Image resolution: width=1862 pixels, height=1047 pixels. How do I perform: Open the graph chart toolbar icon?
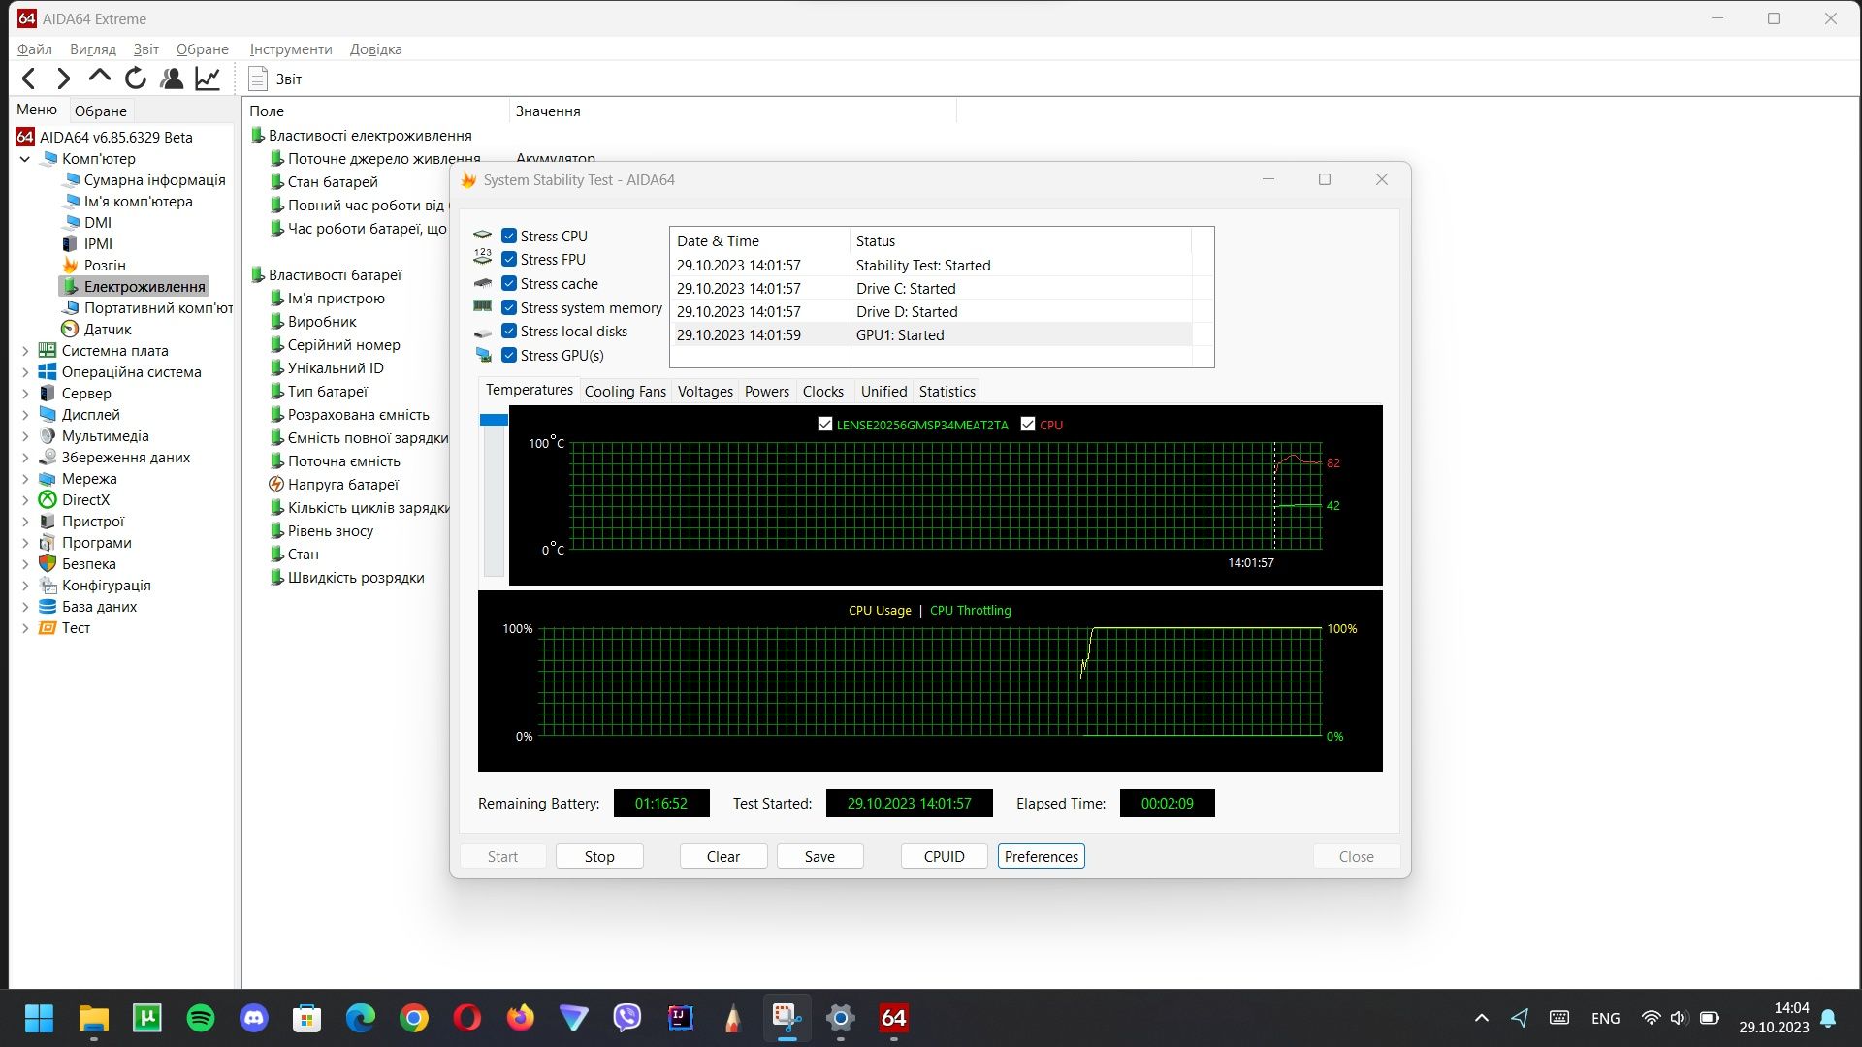[208, 79]
